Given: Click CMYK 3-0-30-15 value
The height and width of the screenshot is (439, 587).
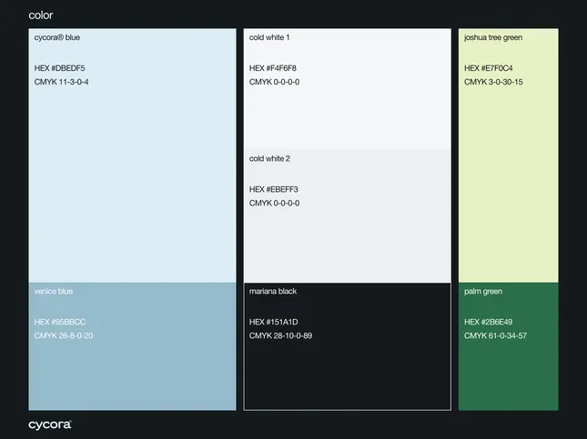Looking at the screenshot, I should coord(493,82).
